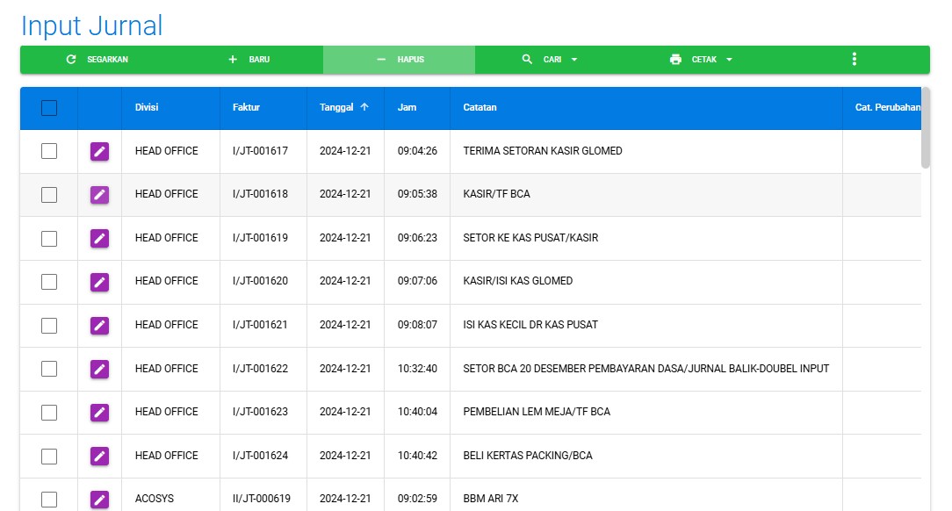The height and width of the screenshot is (511, 952).
Task: Sort by the Faktur column header
Action: pos(246,108)
